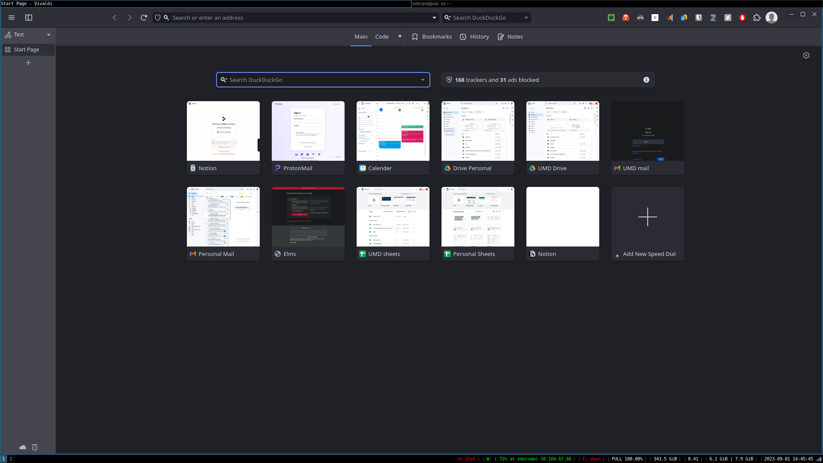Switch to the Code speed dial tab
The image size is (823, 463).
point(382,36)
